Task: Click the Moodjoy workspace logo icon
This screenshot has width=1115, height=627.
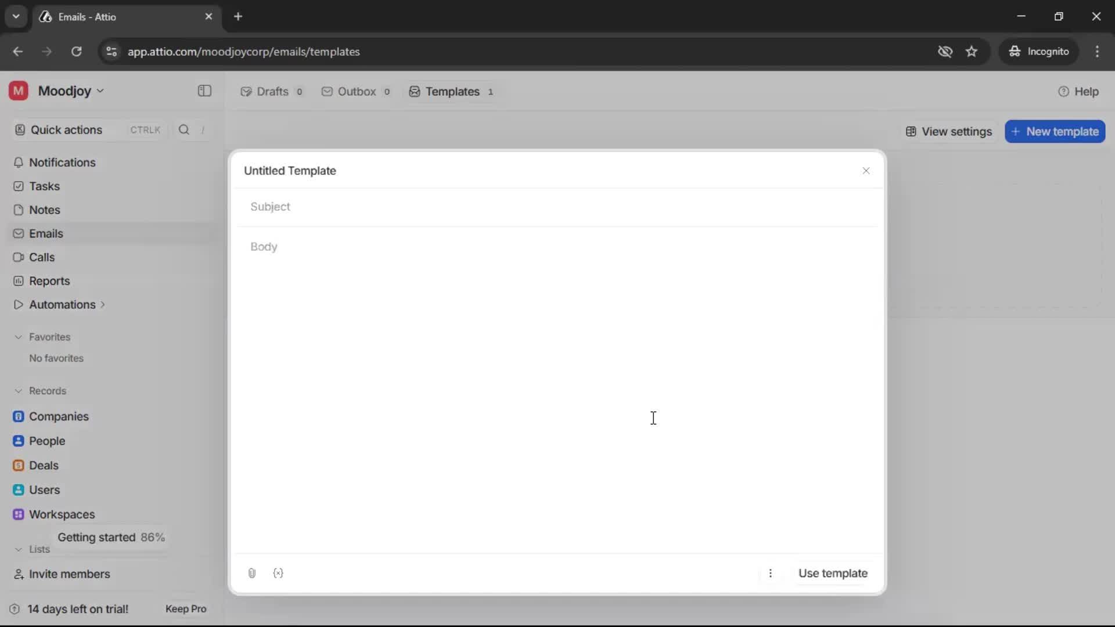Action: click(19, 91)
